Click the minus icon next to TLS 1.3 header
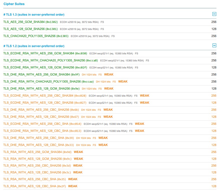221x193 pixels. [x=214, y=14]
